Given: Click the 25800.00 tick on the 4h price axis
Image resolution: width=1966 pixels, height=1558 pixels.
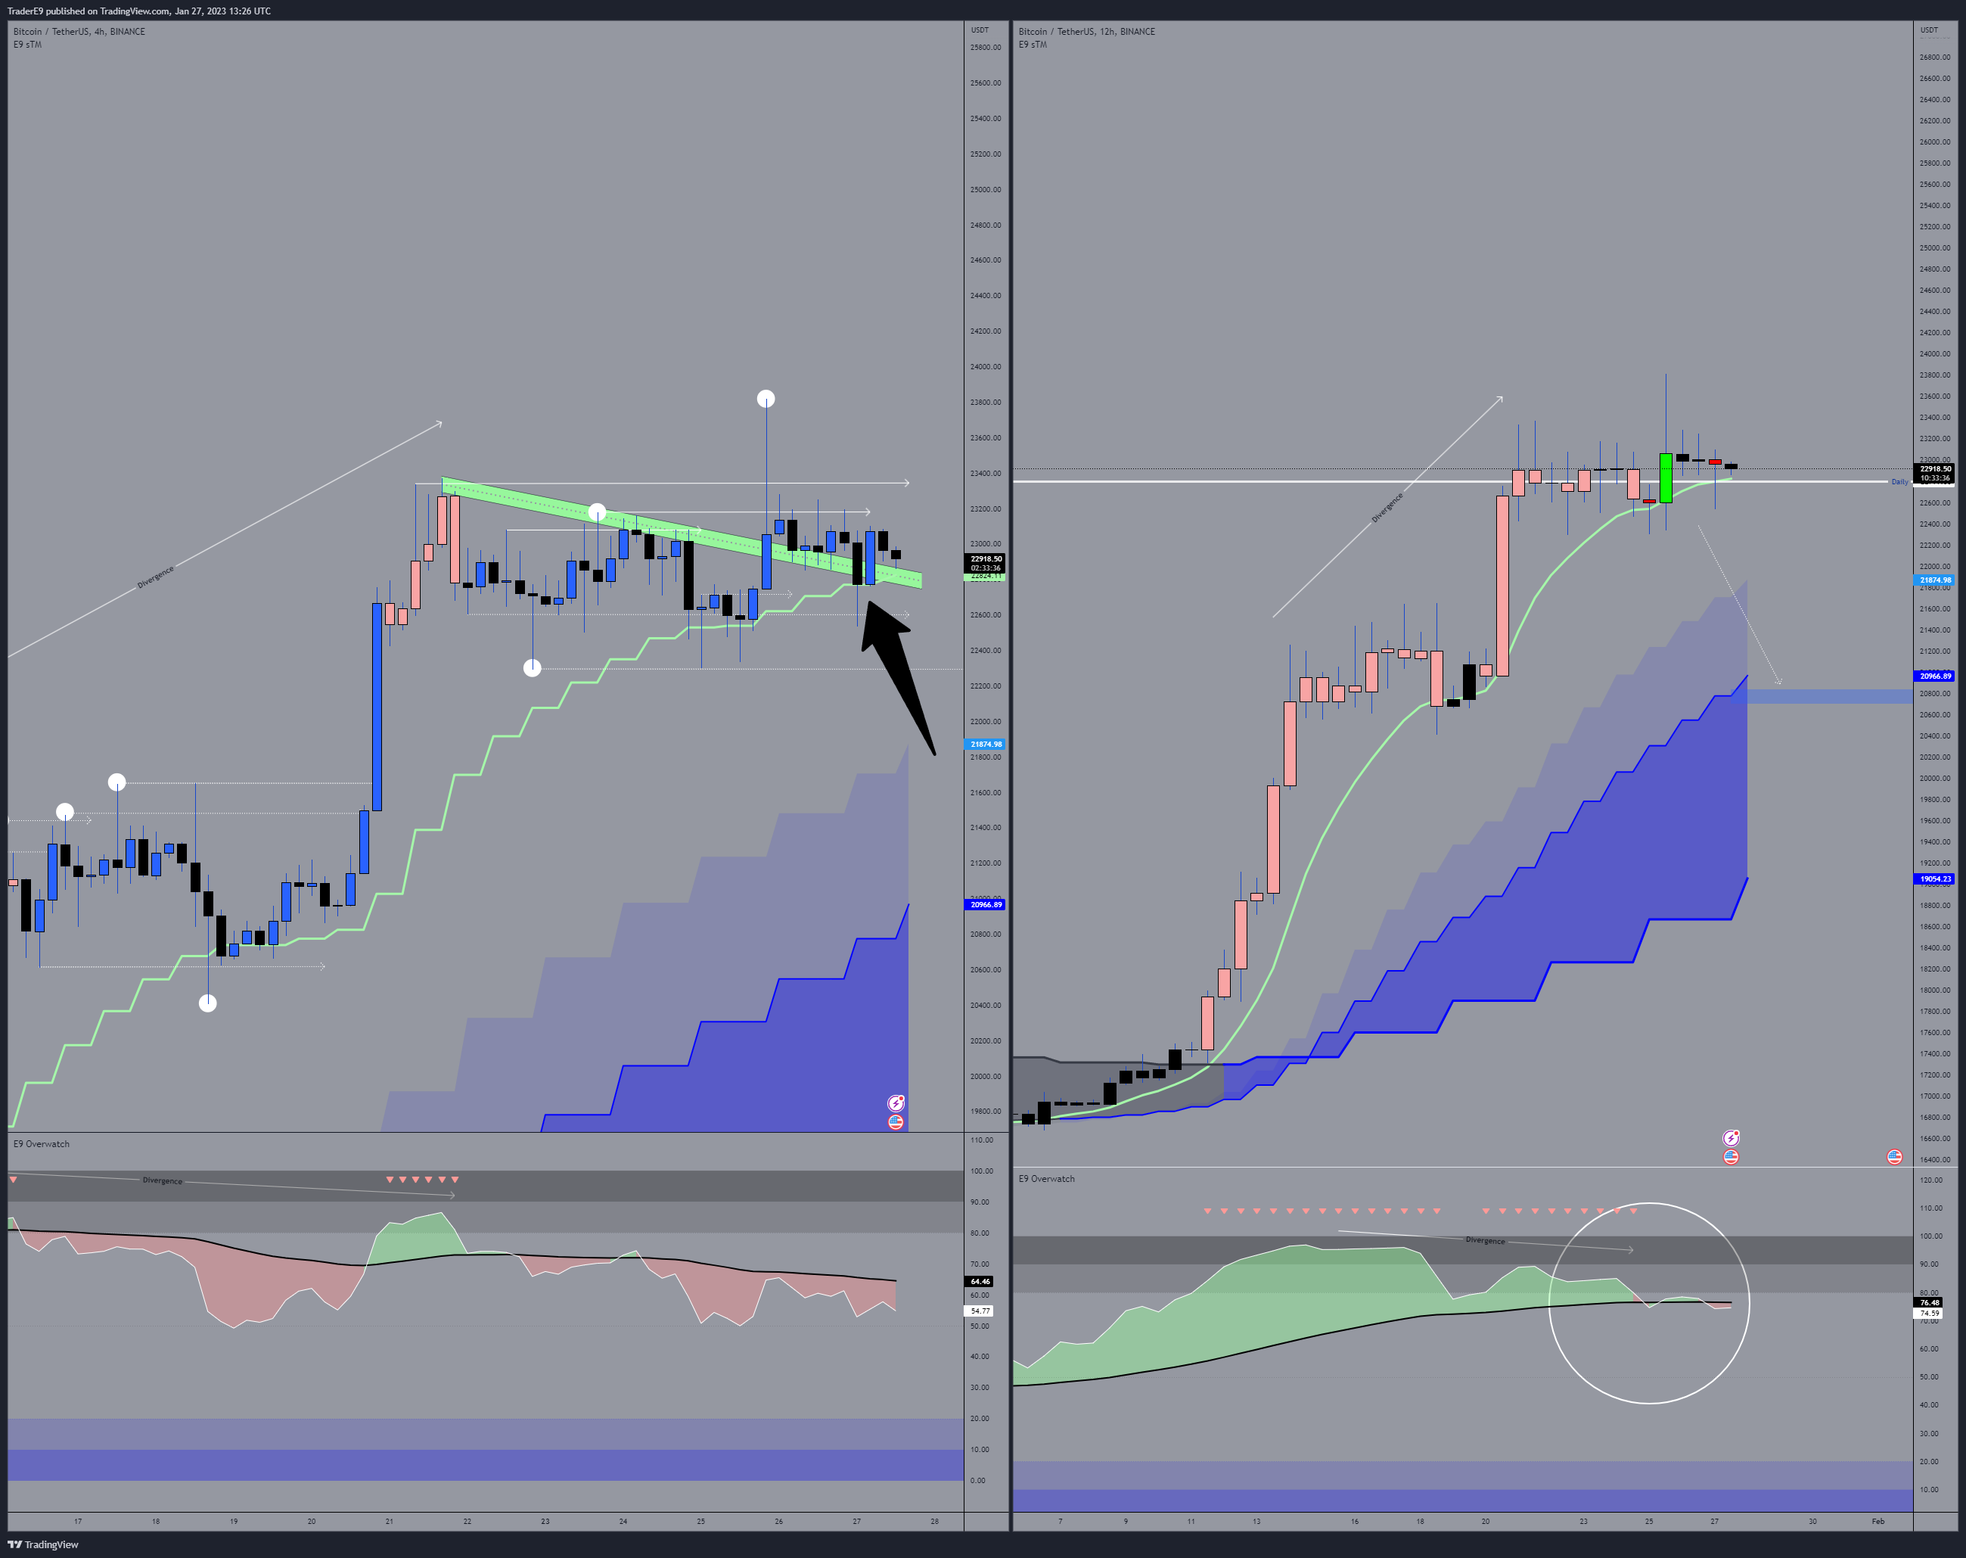Looking at the screenshot, I should point(985,48).
